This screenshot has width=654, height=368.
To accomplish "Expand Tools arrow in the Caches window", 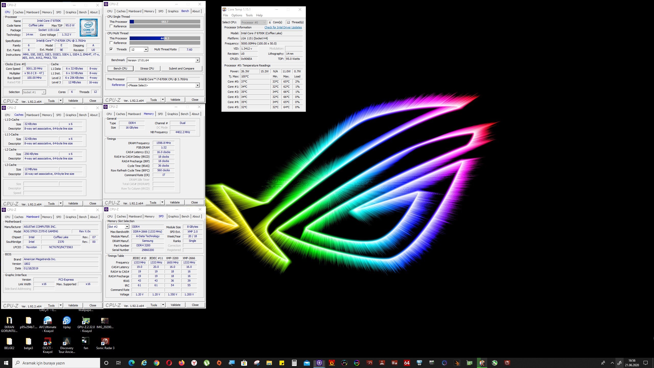I will tap(61, 203).
